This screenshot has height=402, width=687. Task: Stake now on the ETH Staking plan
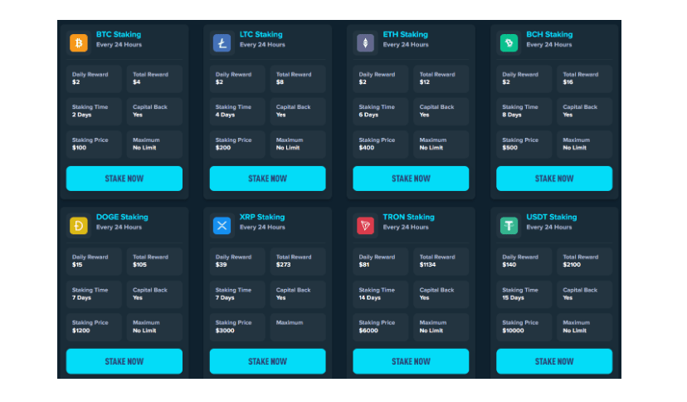pyautogui.click(x=411, y=179)
